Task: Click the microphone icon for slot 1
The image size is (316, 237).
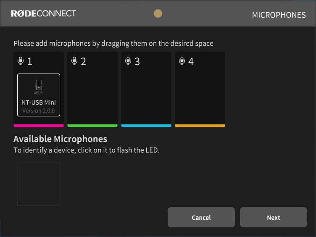Action: tap(21, 61)
